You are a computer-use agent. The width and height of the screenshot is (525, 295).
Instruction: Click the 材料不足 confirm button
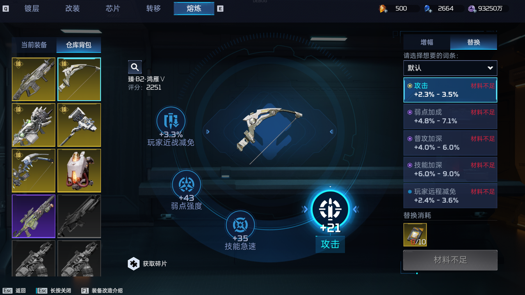coord(450,260)
